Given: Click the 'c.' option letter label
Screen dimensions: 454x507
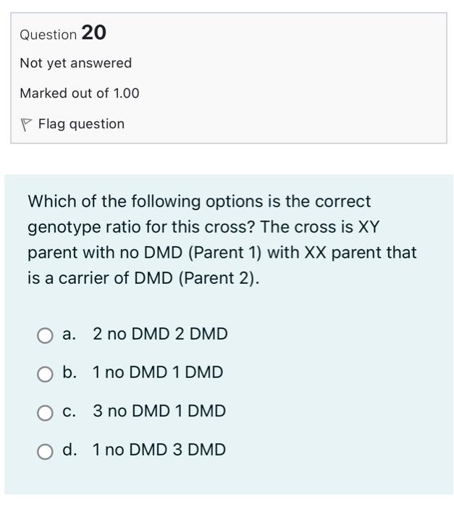Looking at the screenshot, I should (70, 411).
